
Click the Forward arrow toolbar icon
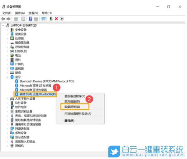(x=8, y=19)
